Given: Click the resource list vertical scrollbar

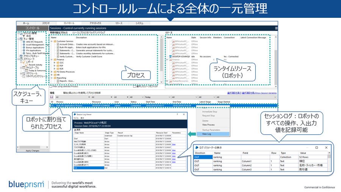Looking at the screenshot, I should [x=276, y=61].
